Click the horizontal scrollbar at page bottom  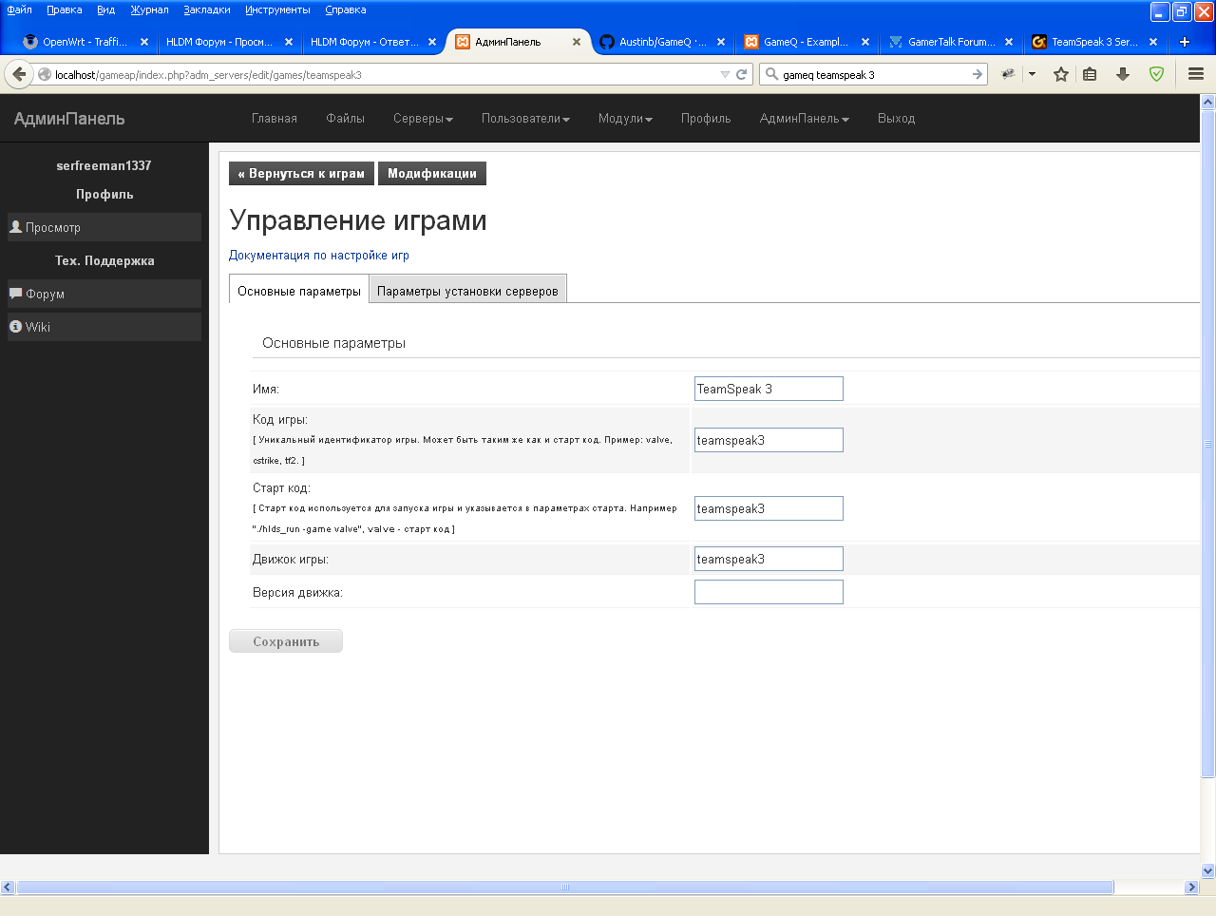pos(564,887)
